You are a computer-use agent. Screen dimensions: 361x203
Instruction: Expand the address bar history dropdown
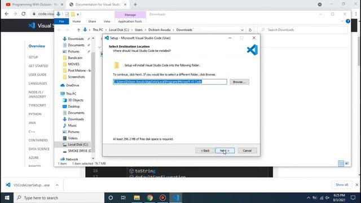click(x=242, y=30)
